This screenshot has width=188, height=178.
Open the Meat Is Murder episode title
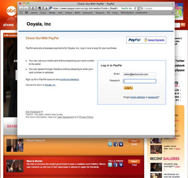[x=35, y=161]
